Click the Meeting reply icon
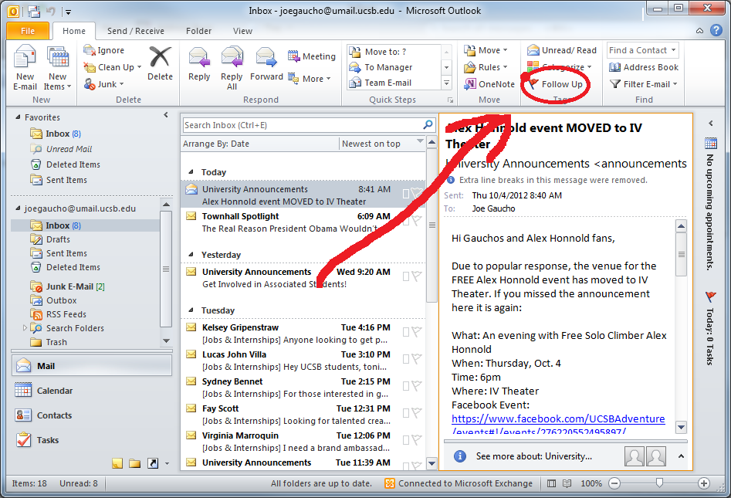The image size is (731, 498). click(x=312, y=56)
